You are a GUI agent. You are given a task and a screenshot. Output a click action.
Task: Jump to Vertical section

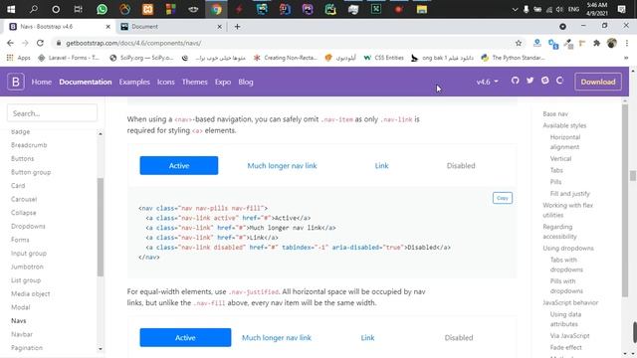pos(560,159)
